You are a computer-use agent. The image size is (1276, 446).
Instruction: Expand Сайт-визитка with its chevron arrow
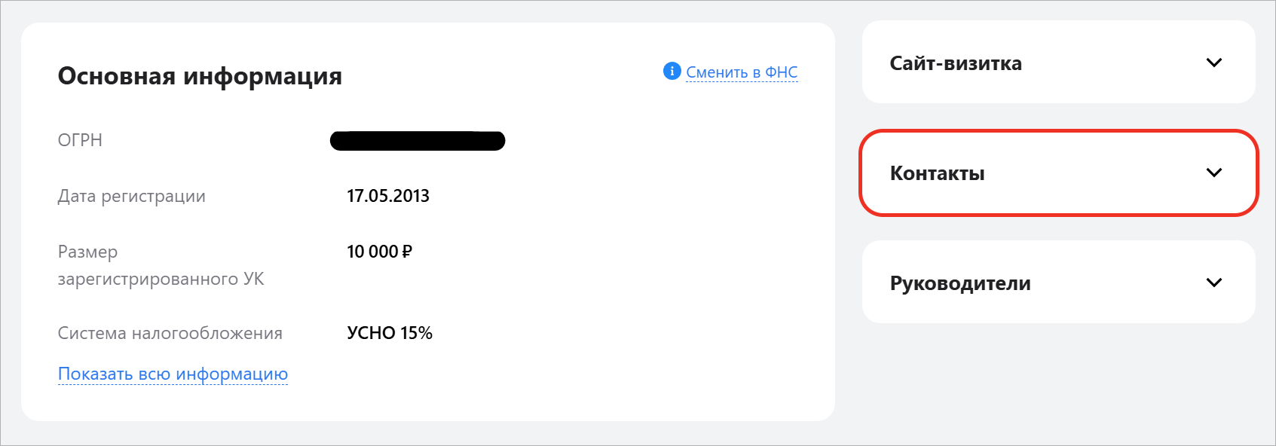pyautogui.click(x=1213, y=63)
